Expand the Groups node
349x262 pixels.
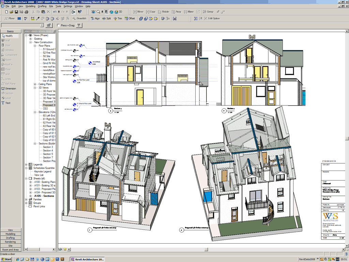pyautogui.click(x=26, y=203)
